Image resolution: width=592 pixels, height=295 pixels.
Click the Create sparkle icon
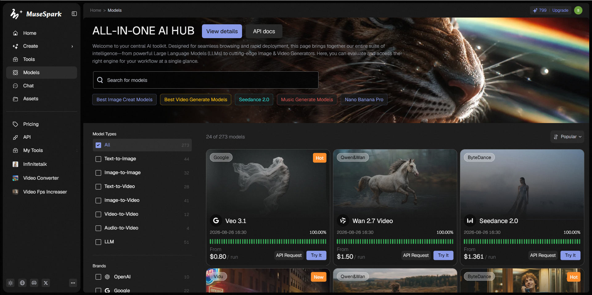point(15,46)
